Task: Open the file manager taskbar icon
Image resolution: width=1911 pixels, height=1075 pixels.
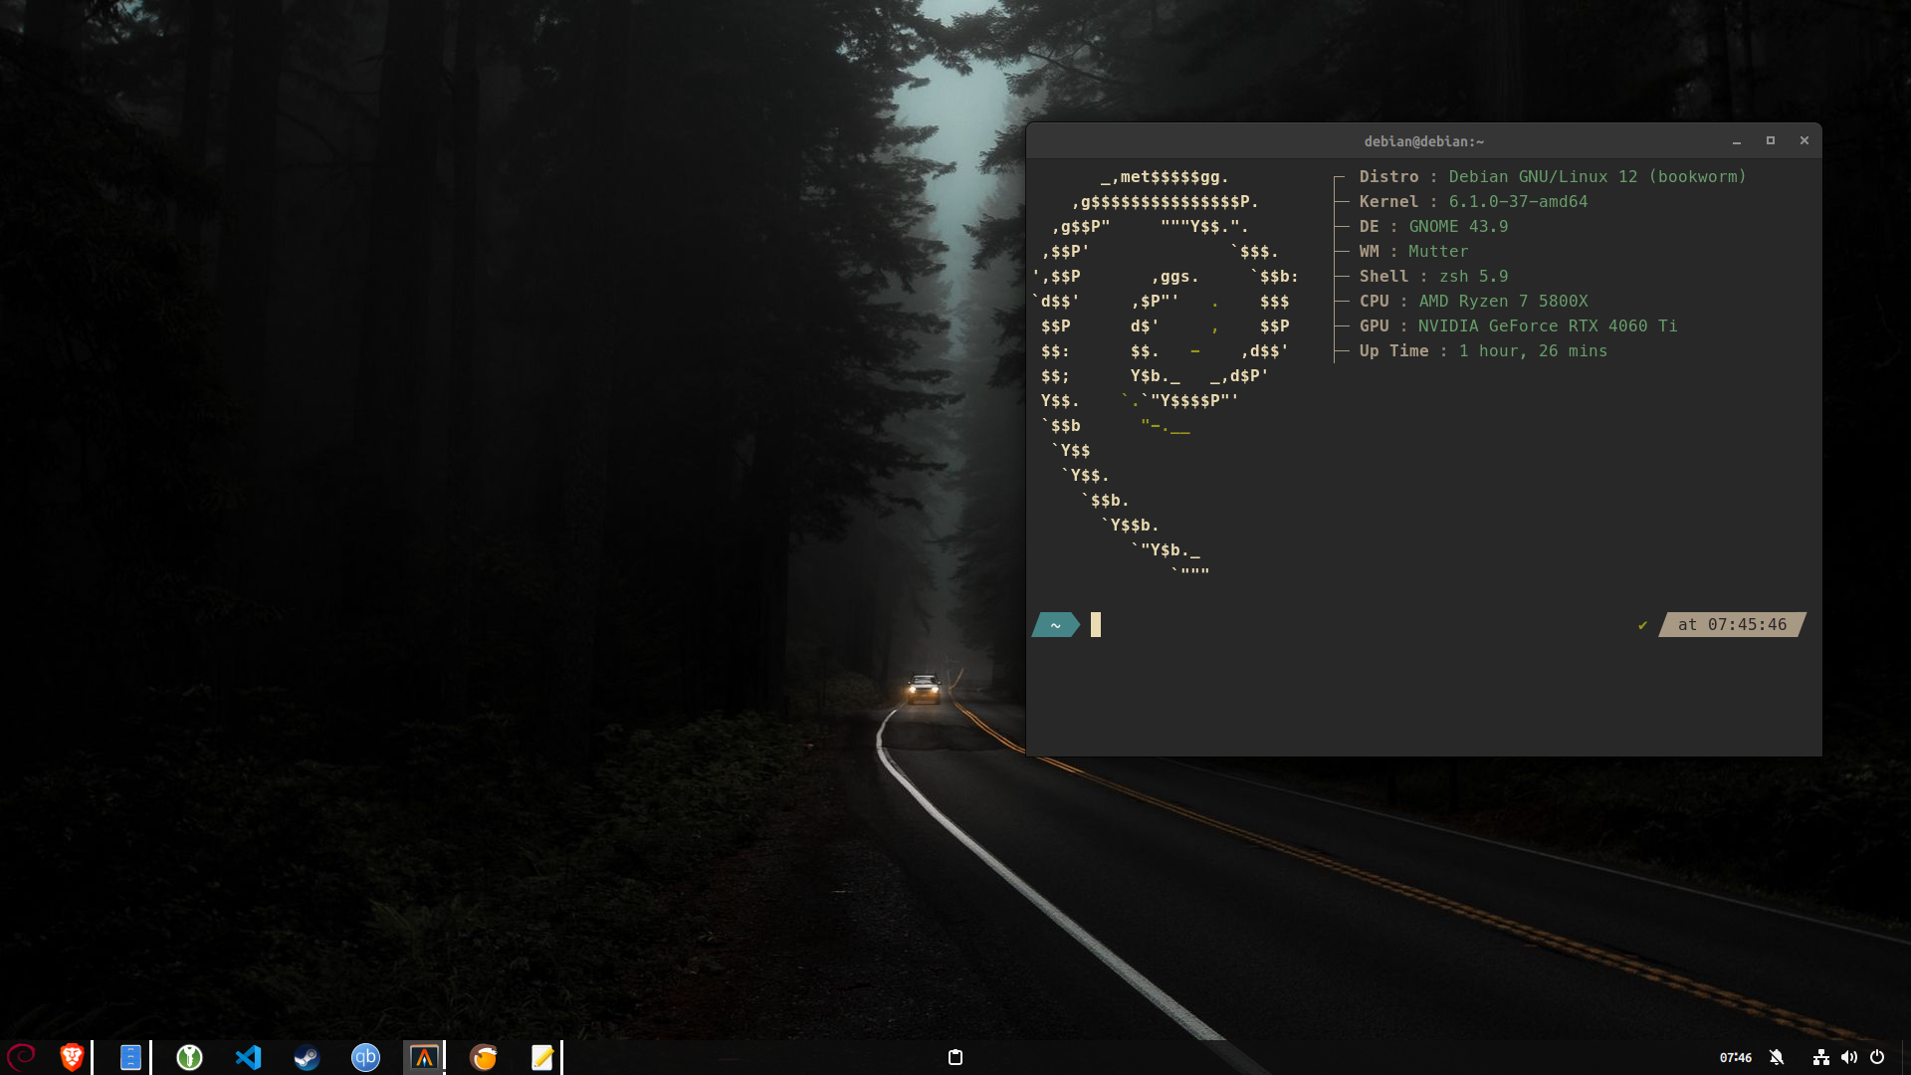Action: (x=130, y=1057)
